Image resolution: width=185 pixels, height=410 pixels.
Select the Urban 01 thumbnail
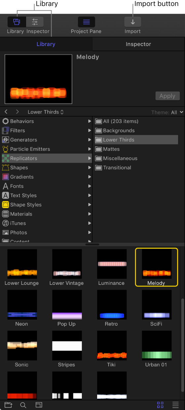tap(157, 345)
